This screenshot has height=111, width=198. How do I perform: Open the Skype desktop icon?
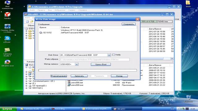7,39
